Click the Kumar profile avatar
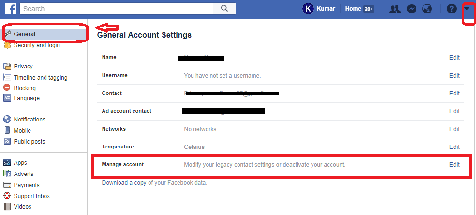This screenshot has height=215, width=476. (308, 9)
